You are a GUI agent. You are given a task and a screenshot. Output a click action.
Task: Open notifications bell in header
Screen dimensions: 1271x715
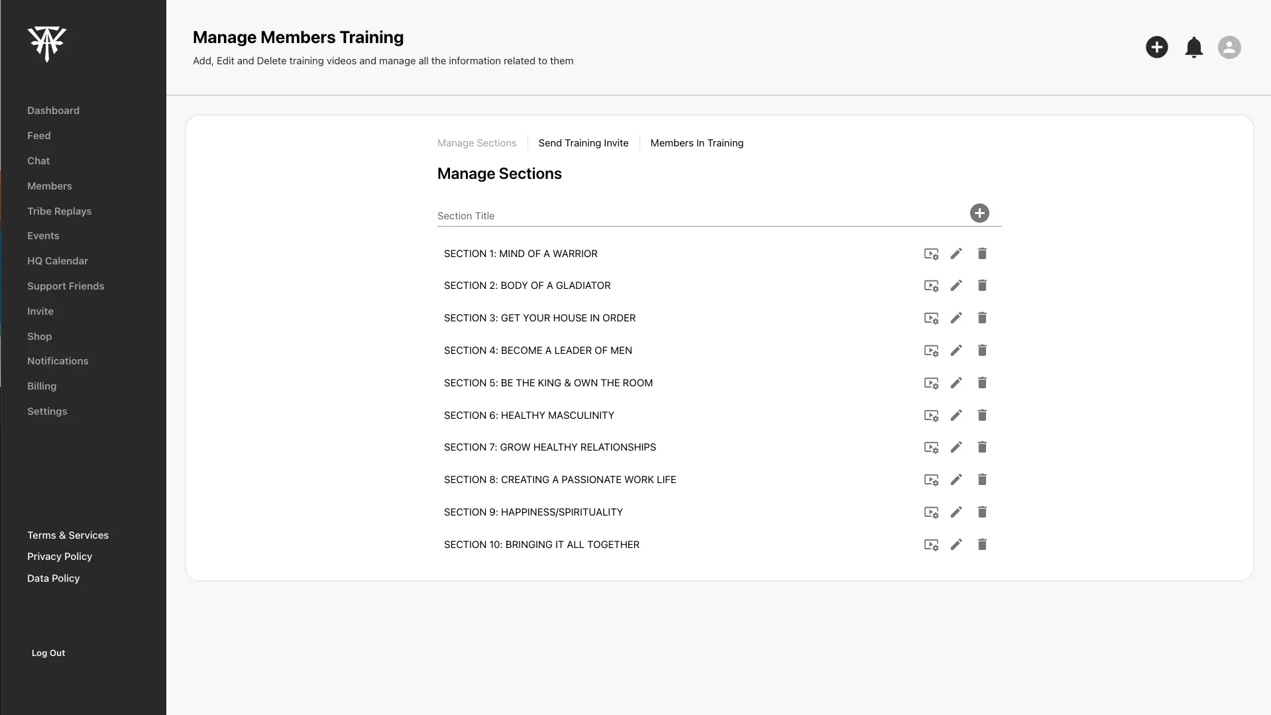coord(1194,47)
